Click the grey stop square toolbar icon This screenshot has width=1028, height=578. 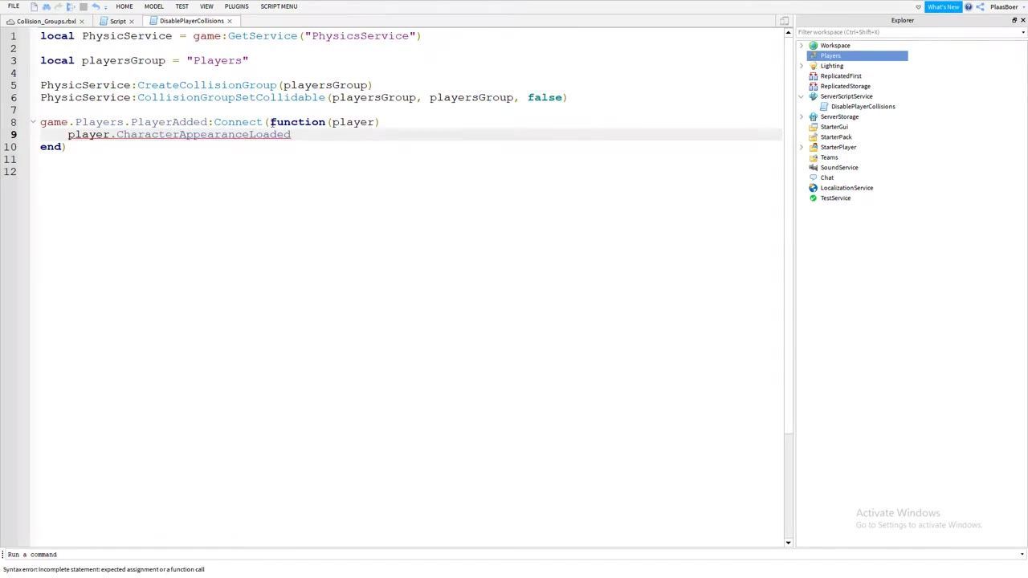coord(83,6)
